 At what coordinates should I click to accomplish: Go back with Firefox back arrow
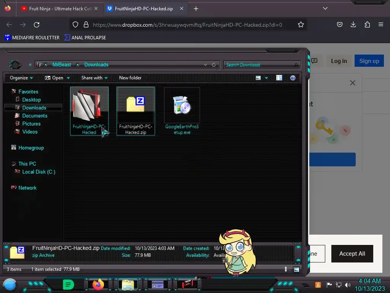pyautogui.click(x=9, y=25)
